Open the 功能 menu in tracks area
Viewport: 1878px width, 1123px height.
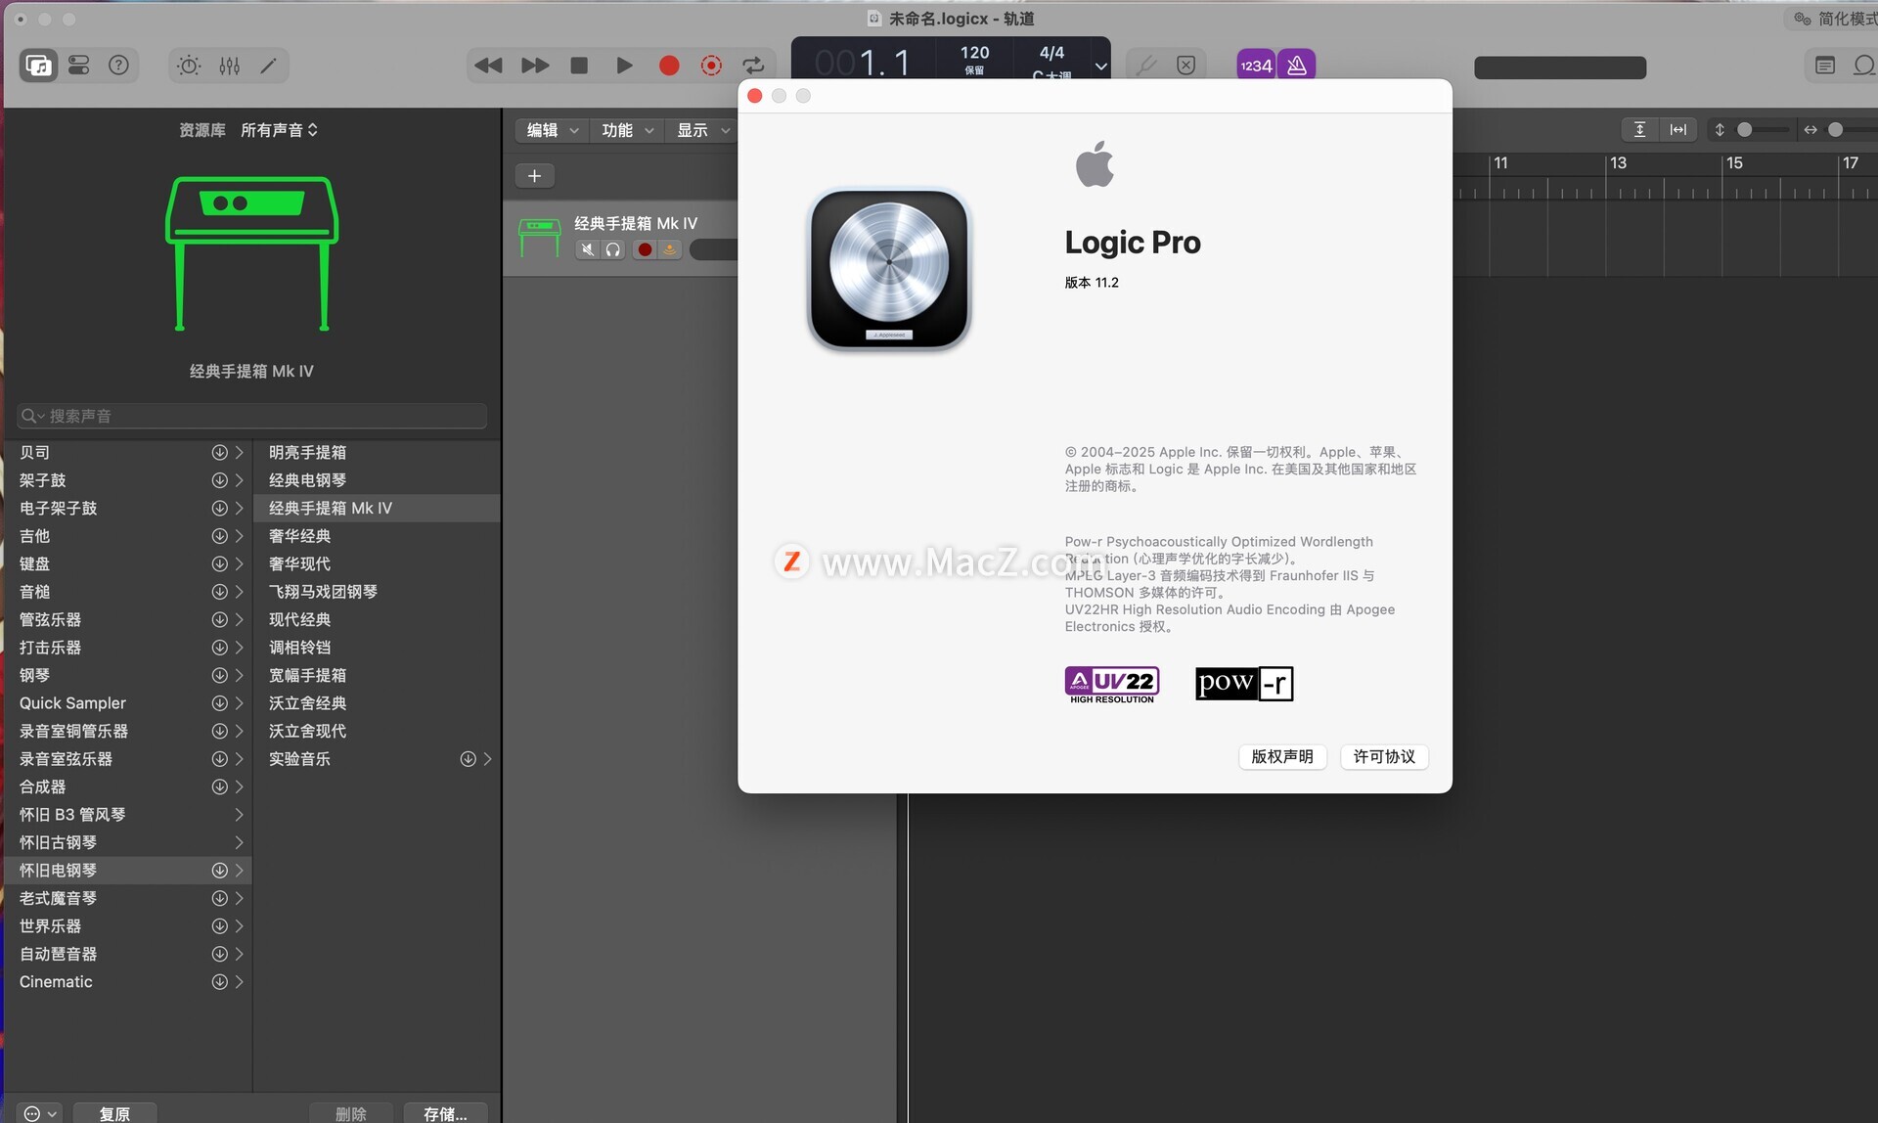(627, 130)
